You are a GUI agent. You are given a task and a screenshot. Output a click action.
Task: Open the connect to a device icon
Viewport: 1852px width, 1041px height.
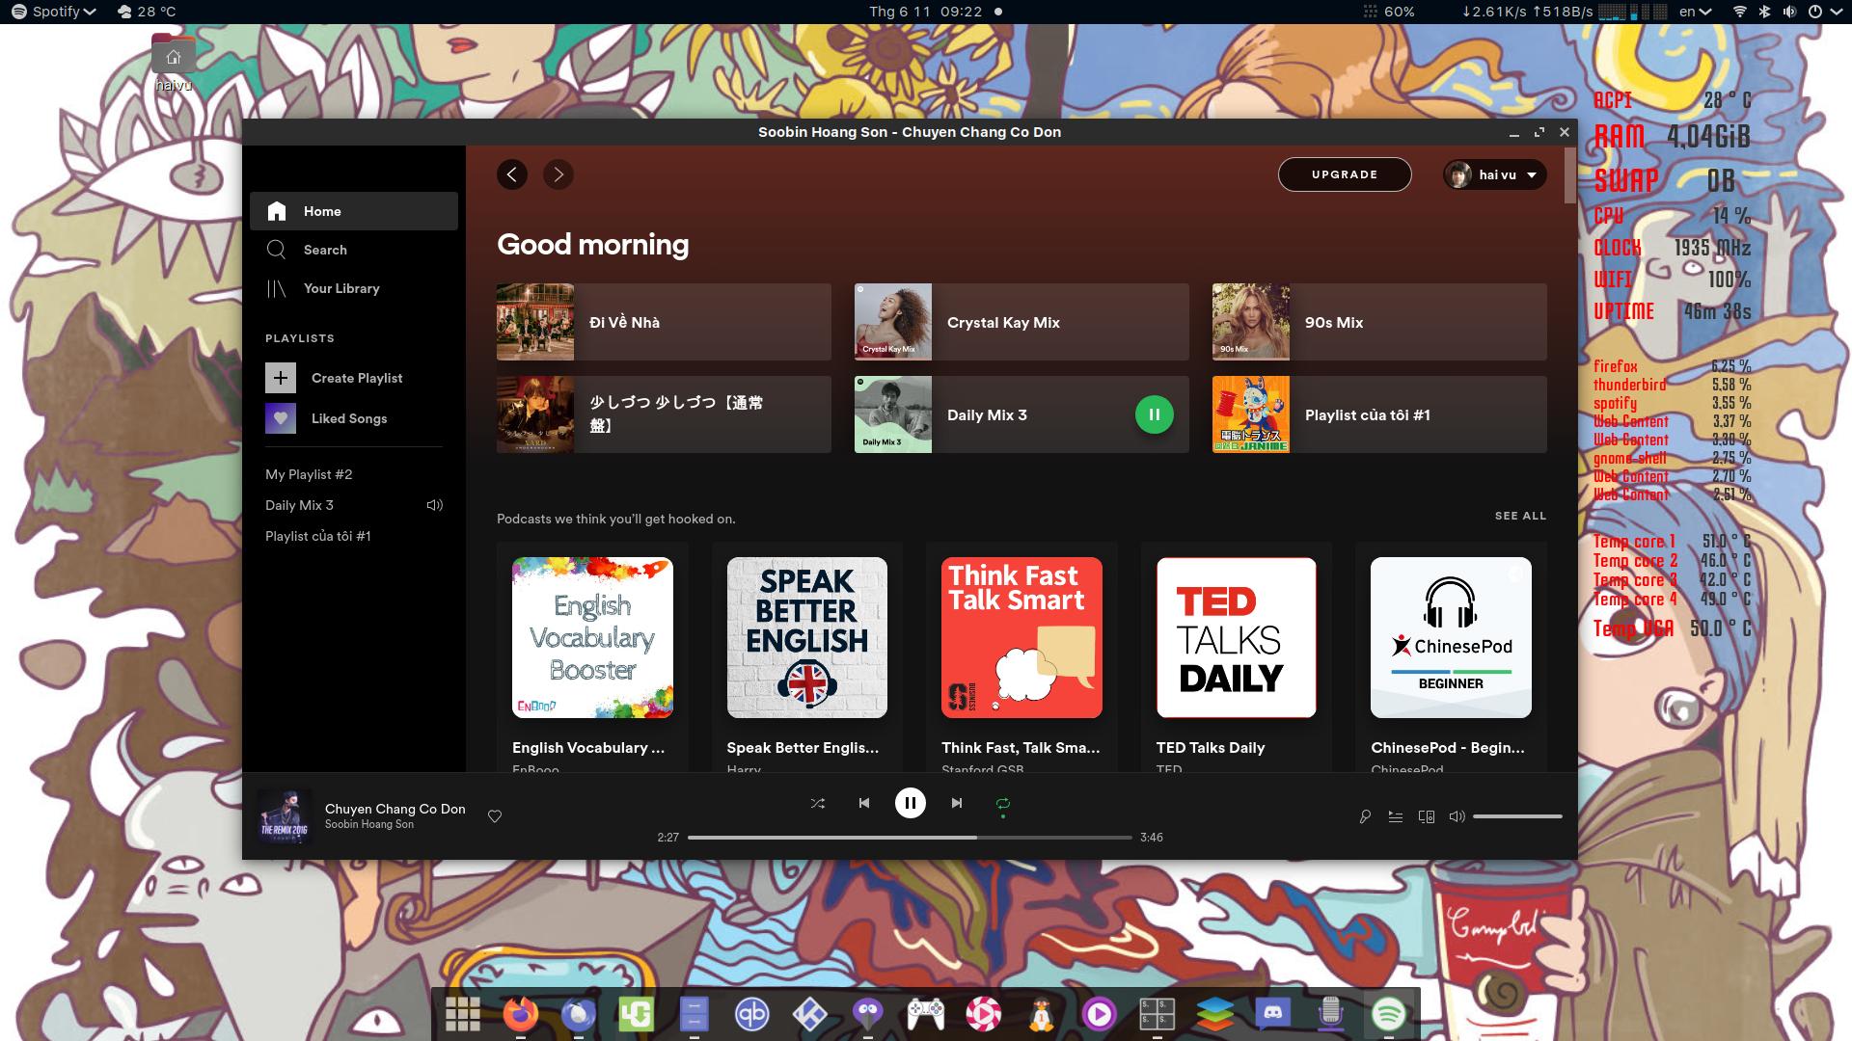pyautogui.click(x=1427, y=816)
